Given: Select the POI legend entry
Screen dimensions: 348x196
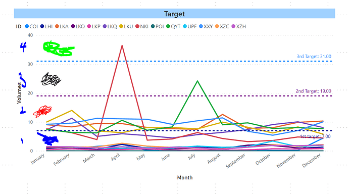Looking at the screenshot, I should click(158, 26).
